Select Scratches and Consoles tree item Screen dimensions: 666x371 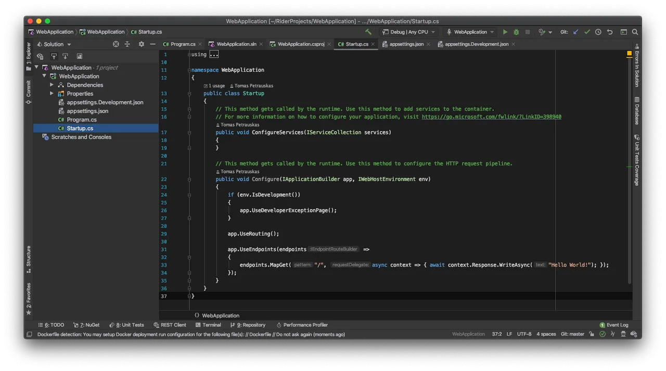pyautogui.click(x=81, y=137)
